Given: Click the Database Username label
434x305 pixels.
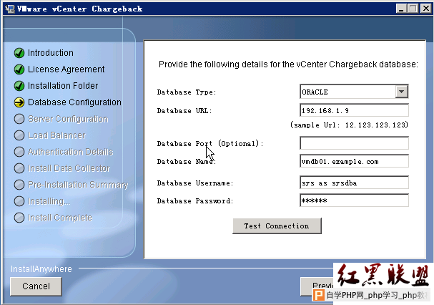Looking at the screenshot, I should click(x=195, y=183).
